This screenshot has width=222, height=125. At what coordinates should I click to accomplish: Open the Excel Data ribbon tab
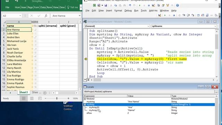point(43,7)
